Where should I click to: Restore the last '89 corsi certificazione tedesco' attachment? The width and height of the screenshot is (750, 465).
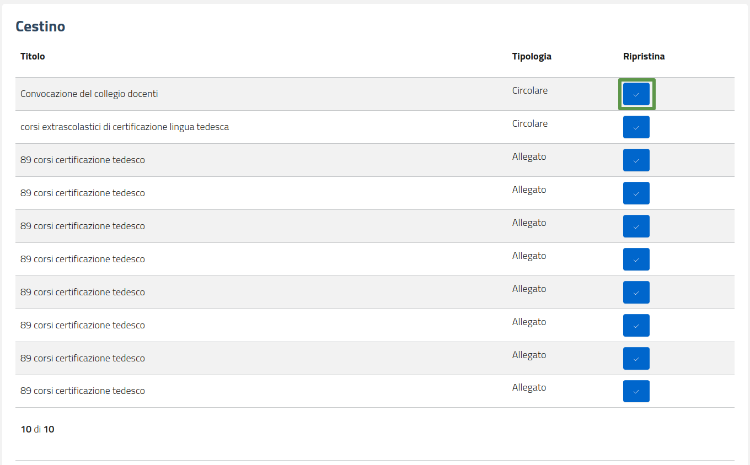point(636,391)
